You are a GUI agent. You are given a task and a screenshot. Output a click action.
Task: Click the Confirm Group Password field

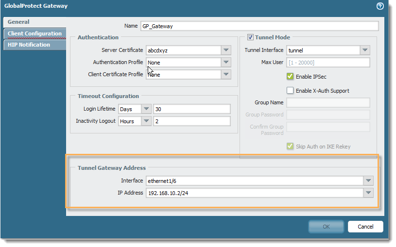(x=328, y=127)
